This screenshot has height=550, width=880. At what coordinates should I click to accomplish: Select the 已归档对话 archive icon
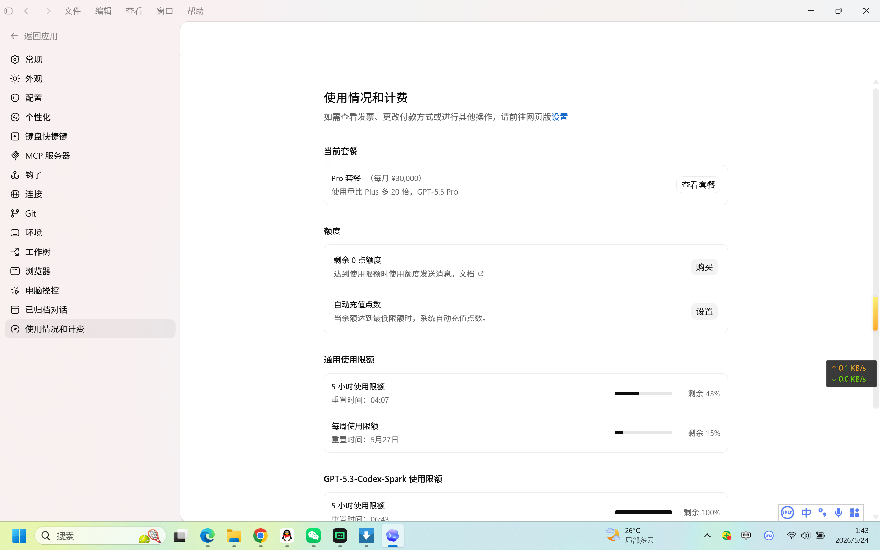click(15, 310)
